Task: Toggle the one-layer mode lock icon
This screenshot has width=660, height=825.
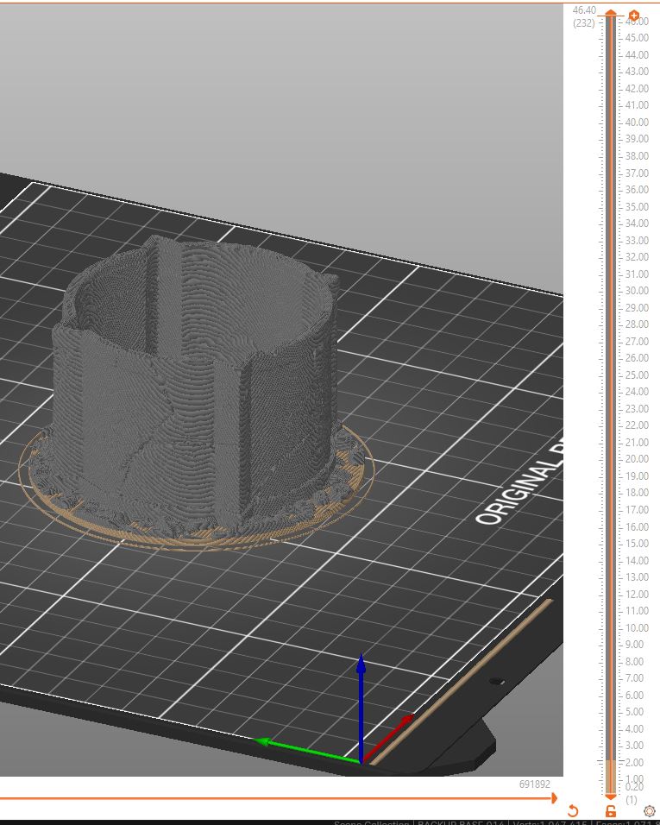Action: (611, 811)
